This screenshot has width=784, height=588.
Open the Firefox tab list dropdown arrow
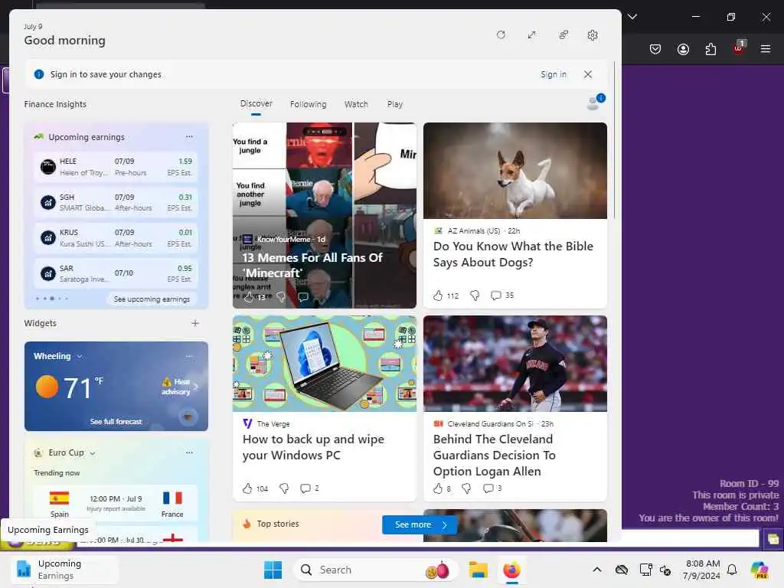632,17
